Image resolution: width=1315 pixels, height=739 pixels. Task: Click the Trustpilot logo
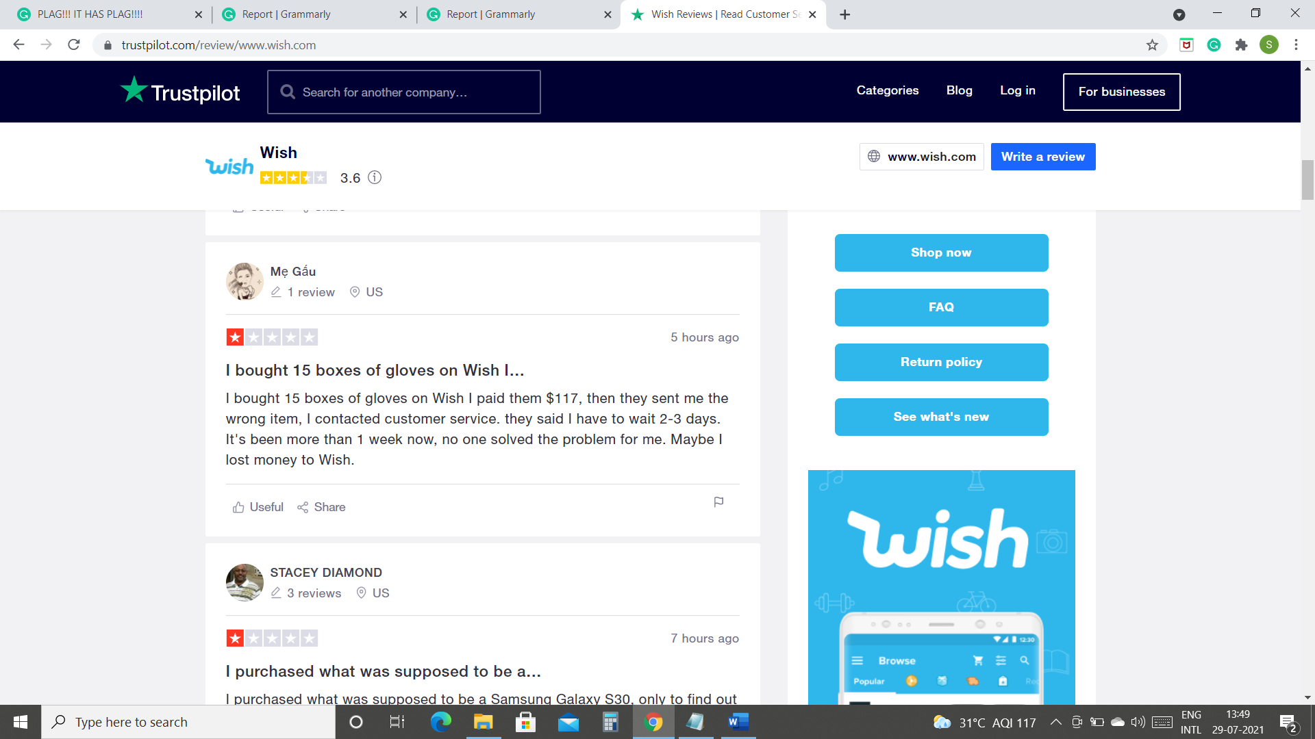180,91
